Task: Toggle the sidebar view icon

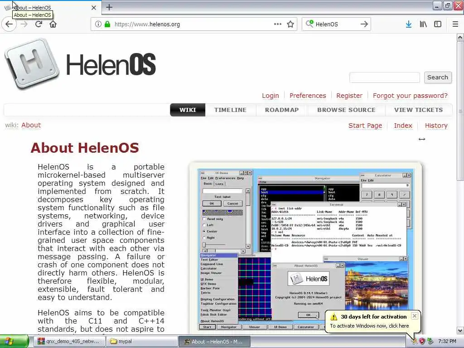Action: (x=438, y=24)
